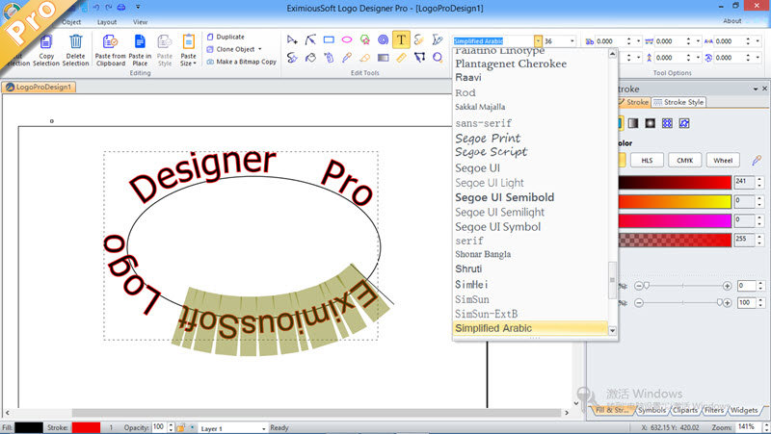The image size is (771, 434).
Task: Open the Object ribbon tab
Action: (71, 22)
